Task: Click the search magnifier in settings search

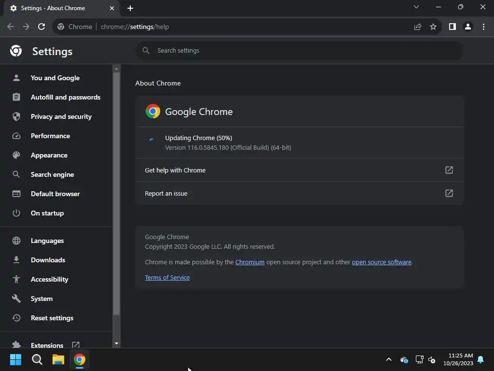Action: 146,50
